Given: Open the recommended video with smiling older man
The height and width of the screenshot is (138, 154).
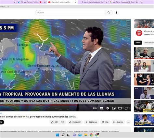Looking at the screenshot, I should coord(144,53).
